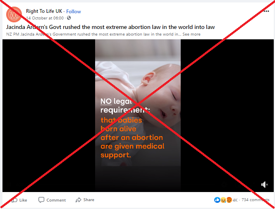The width and height of the screenshot is (275, 209).
Task: Click the globe public-visibility icon
Action: click(x=69, y=18)
